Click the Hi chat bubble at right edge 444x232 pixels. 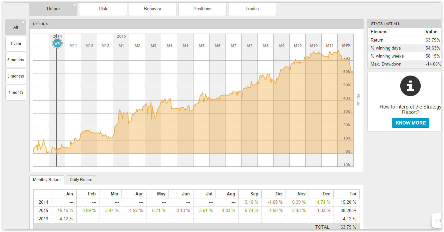pyautogui.click(x=438, y=220)
